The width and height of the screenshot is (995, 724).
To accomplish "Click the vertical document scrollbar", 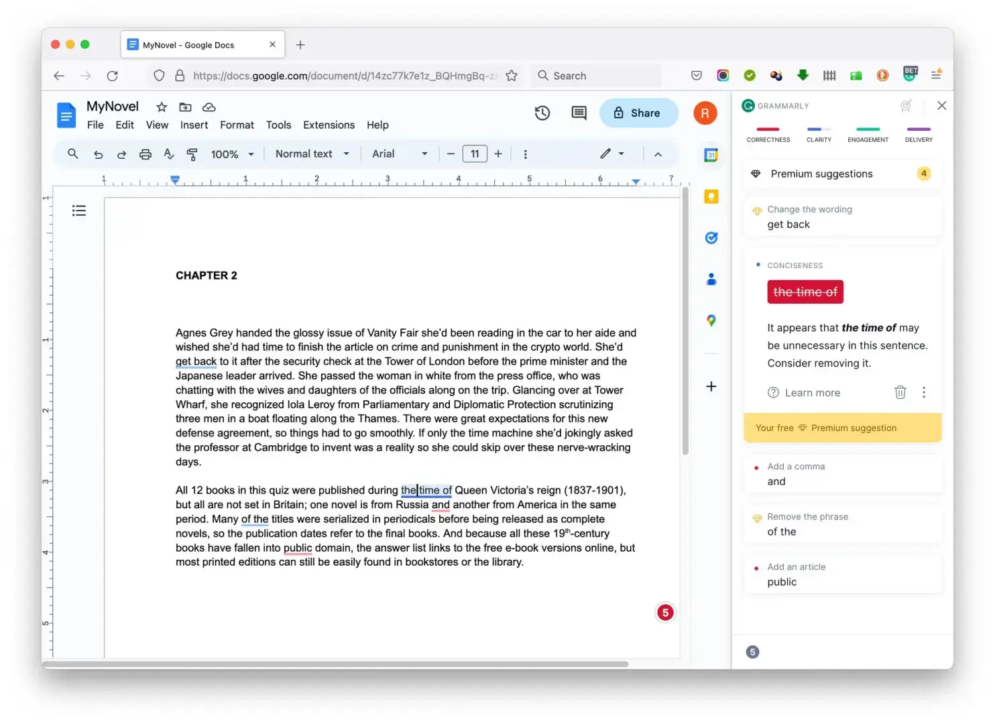I will [685, 322].
